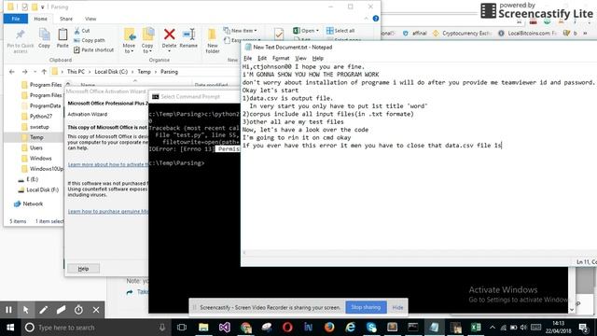Open the Cryptocurrency Exch browser bookmark
597x336 pixels.
tap(463, 34)
